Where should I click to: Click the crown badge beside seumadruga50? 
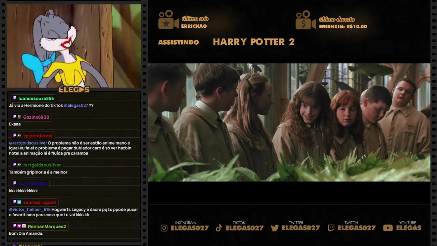[19, 202]
